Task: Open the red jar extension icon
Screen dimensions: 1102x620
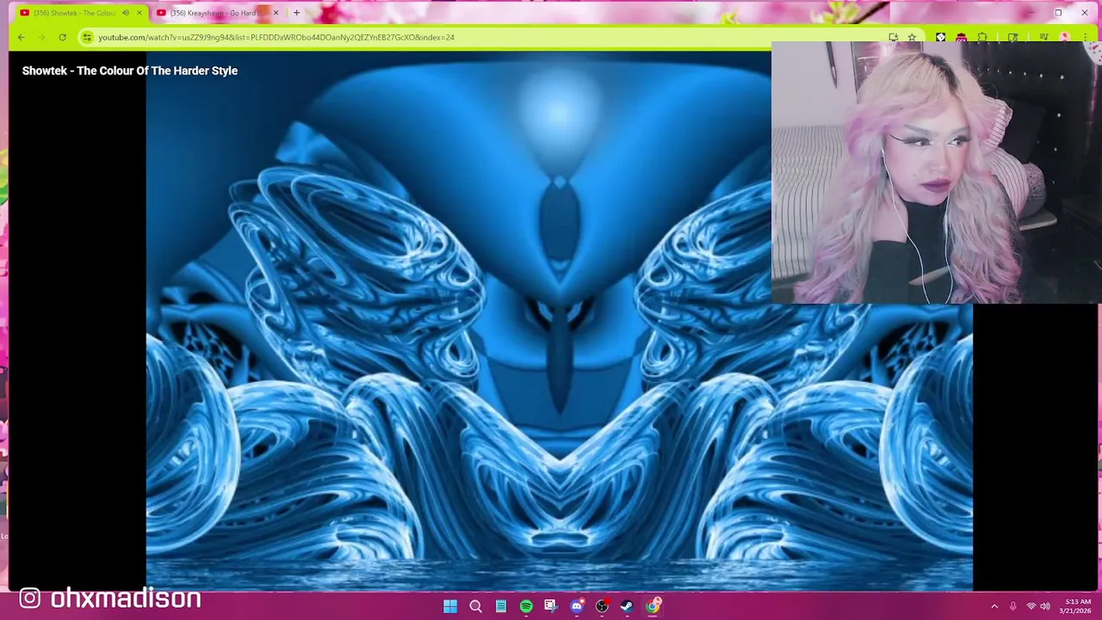Action: [961, 37]
